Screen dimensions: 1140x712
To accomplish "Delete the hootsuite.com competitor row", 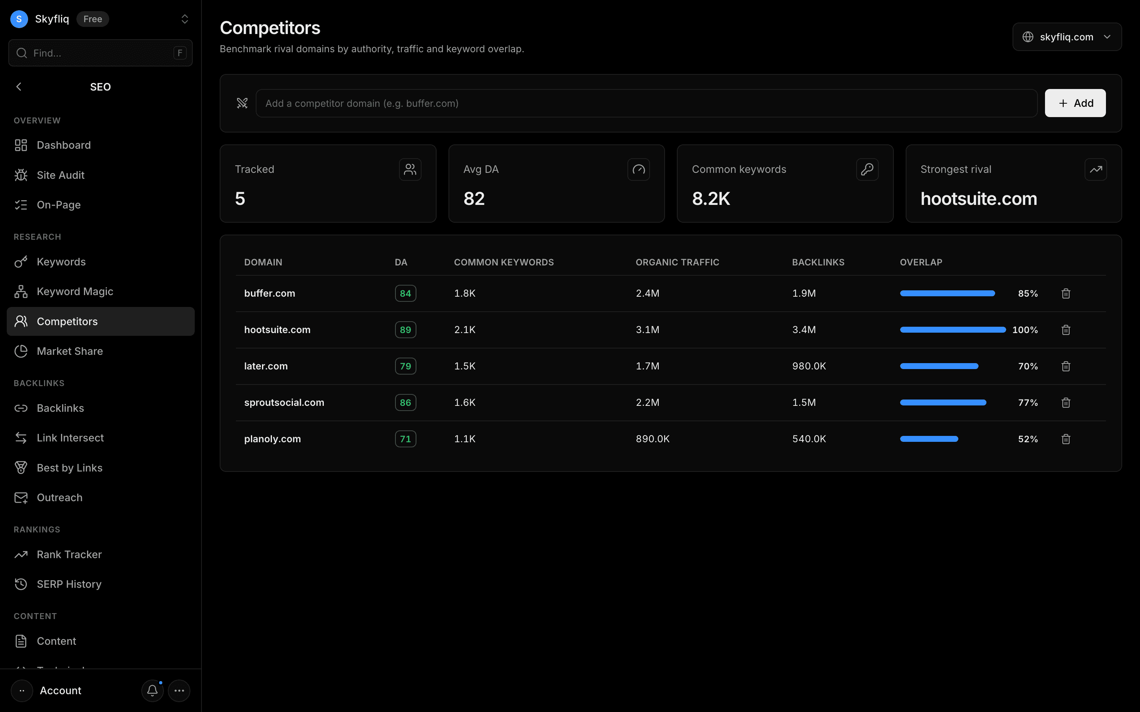I will tap(1066, 329).
